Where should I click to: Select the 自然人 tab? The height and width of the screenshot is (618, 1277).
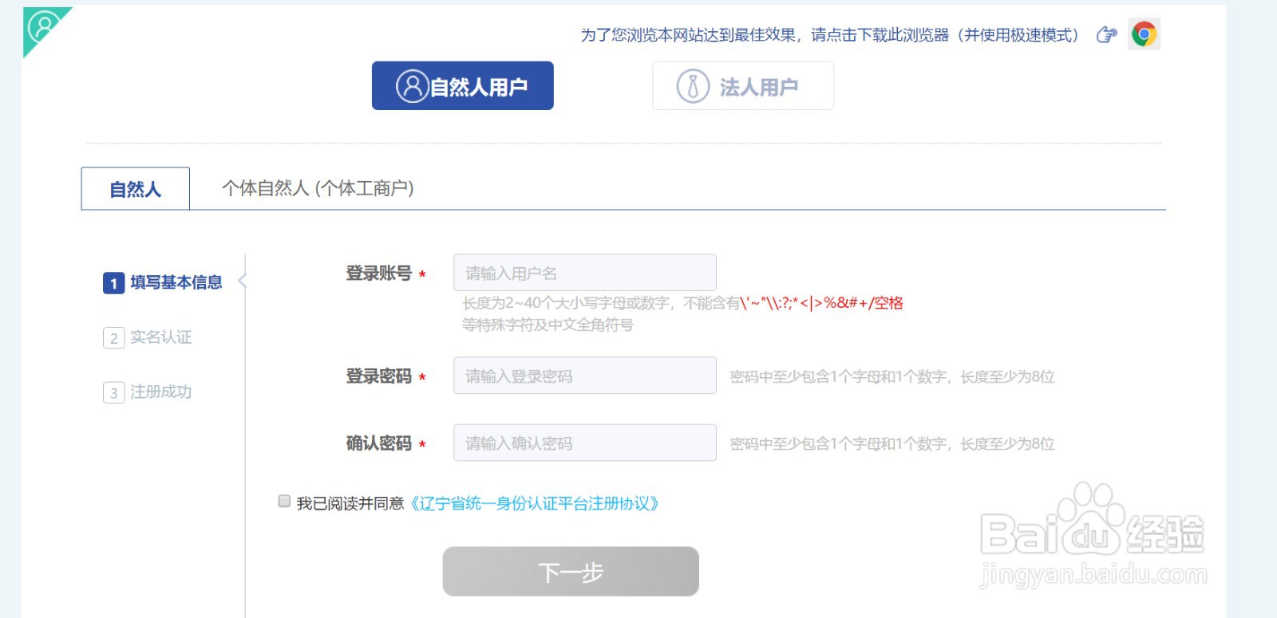136,189
